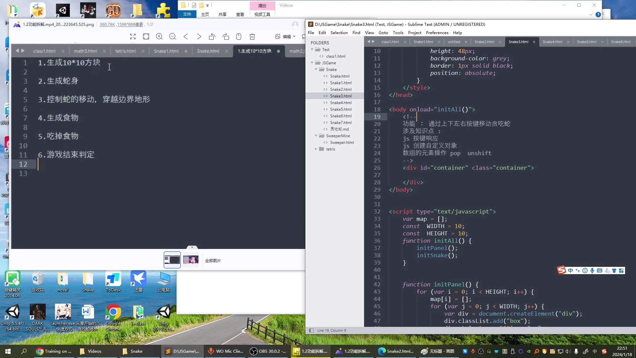Click the fit-to-window frame icon
The height and width of the screenshot is (358, 636).
(x=146, y=36)
